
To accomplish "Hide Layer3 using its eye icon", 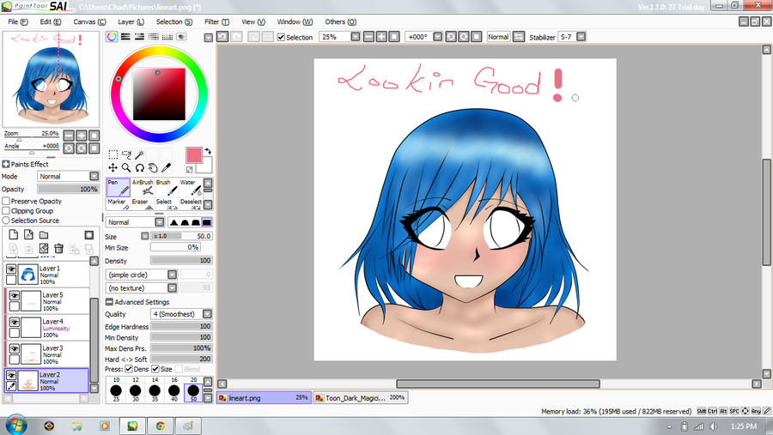I will tap(15, 349).
